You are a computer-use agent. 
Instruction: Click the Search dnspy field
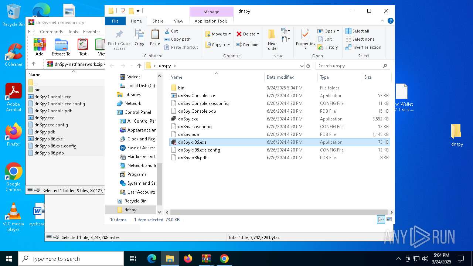353,66
